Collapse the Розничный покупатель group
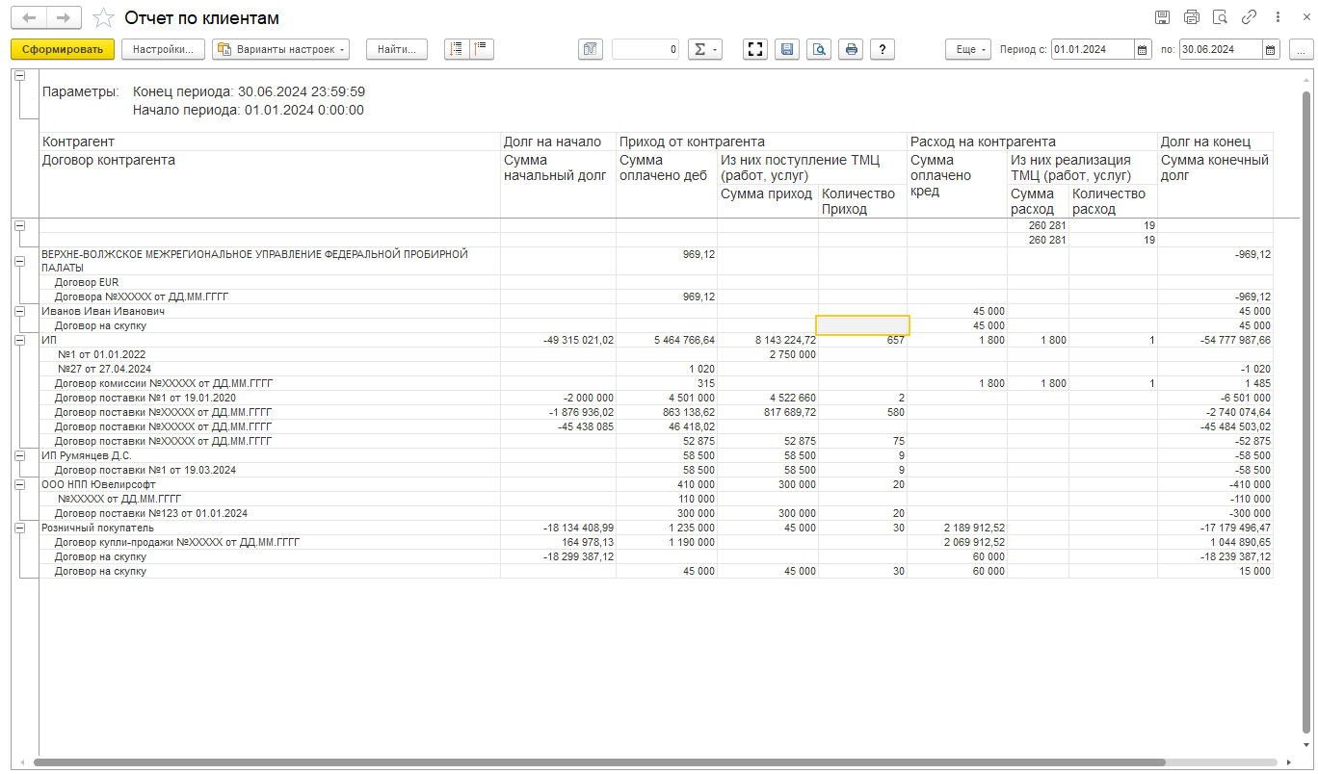Screen dimensions: 1318x774 pyautogui.click(x=19, y=528)
